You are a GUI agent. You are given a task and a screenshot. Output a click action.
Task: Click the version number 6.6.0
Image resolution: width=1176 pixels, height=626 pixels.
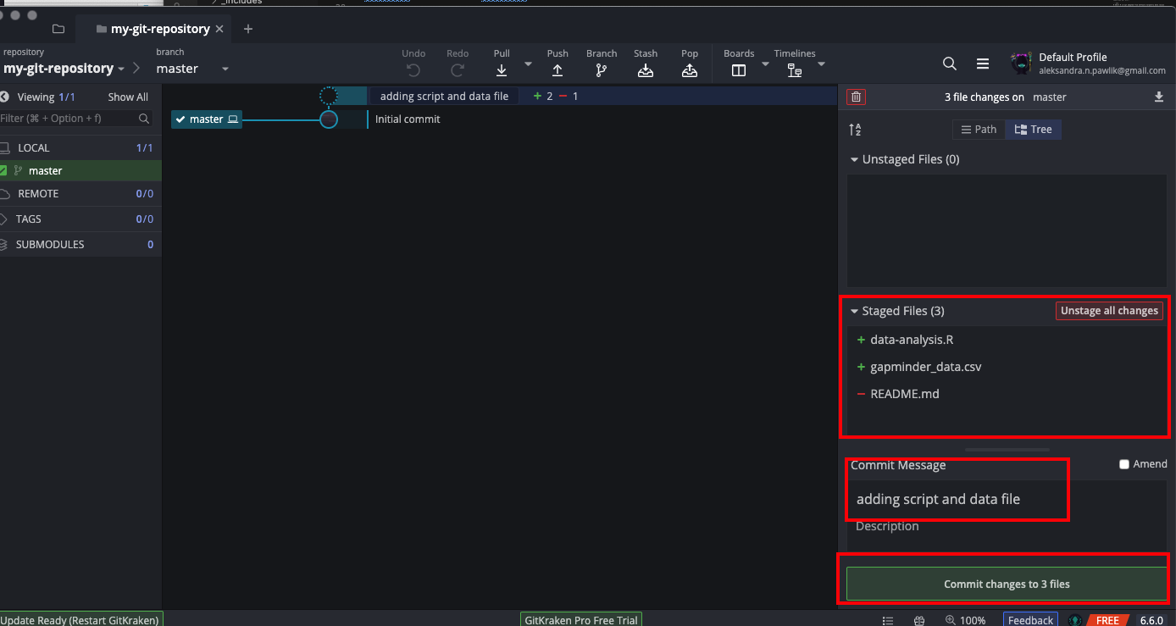tap(1151, 620)
